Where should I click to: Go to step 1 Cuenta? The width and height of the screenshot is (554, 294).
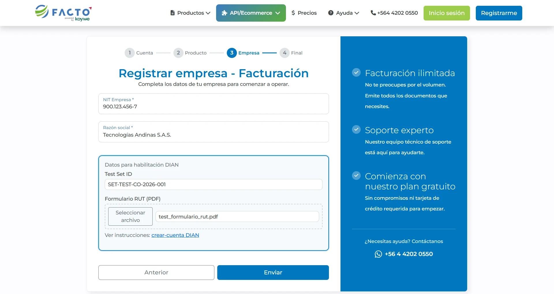pos(139,53)
